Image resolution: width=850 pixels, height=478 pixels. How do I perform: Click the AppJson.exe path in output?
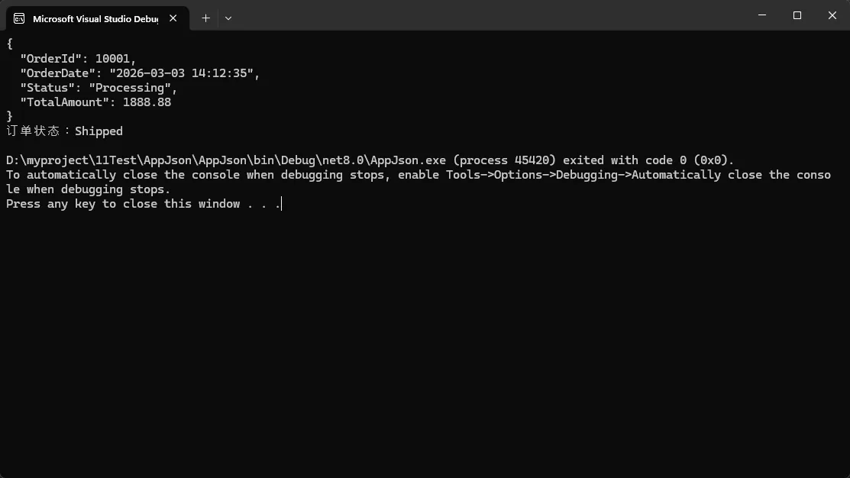point(226,160)
